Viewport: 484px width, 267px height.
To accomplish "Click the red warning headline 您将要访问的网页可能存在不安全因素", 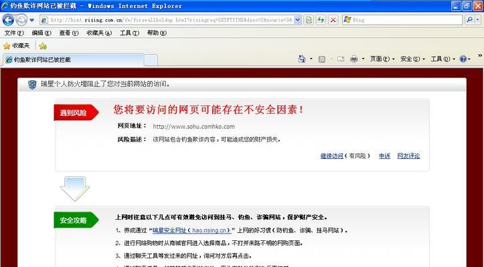I will click(208, 109).
